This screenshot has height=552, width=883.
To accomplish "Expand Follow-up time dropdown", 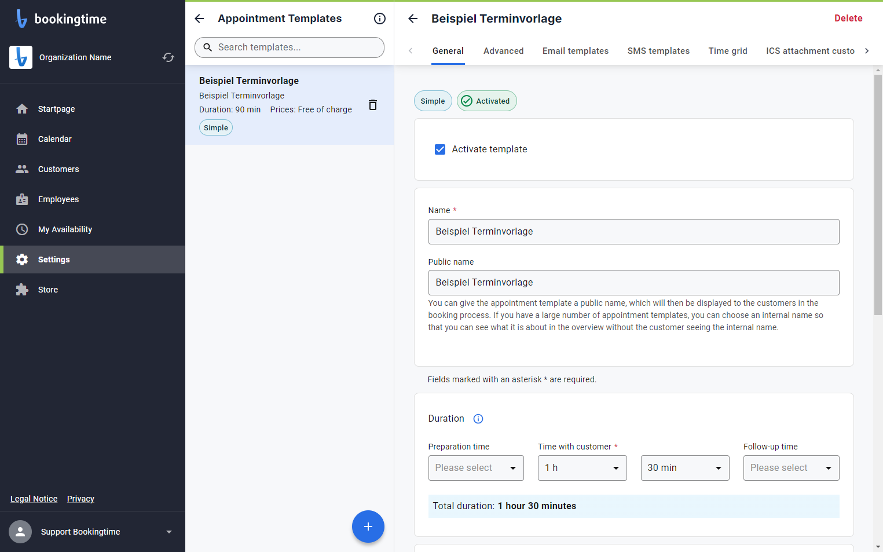I will tap(792, 468).
